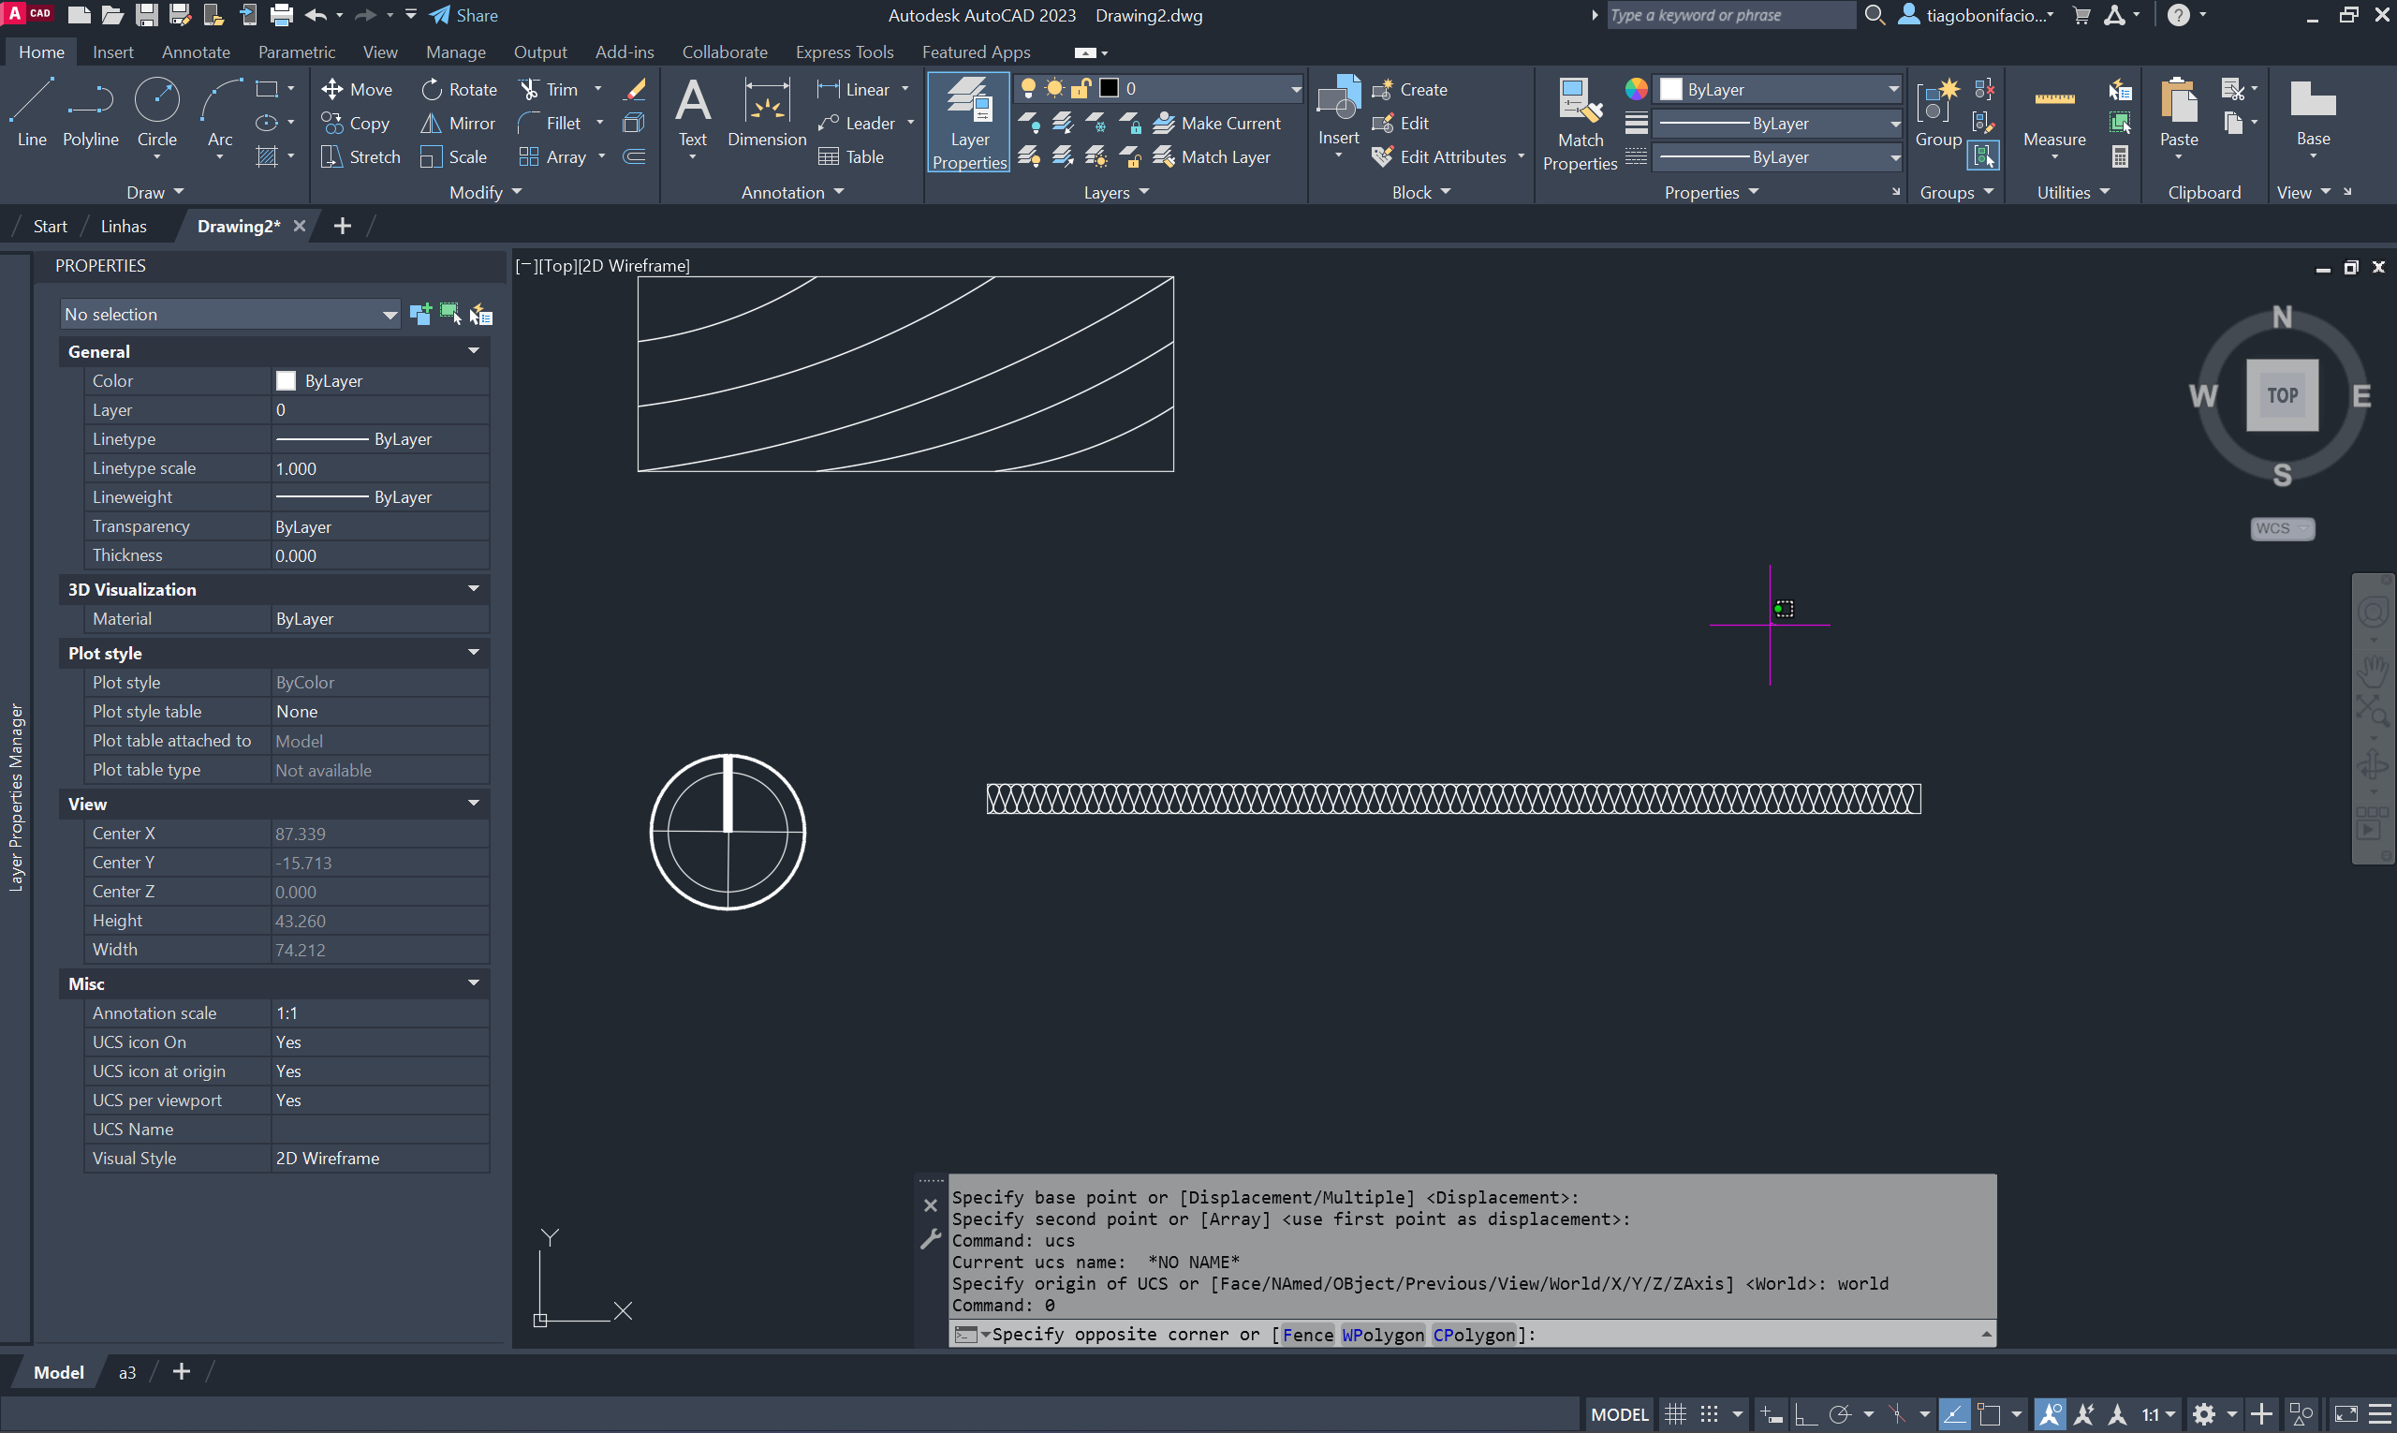Switch to the Linhas drawing tab

(x=124, y=226)
